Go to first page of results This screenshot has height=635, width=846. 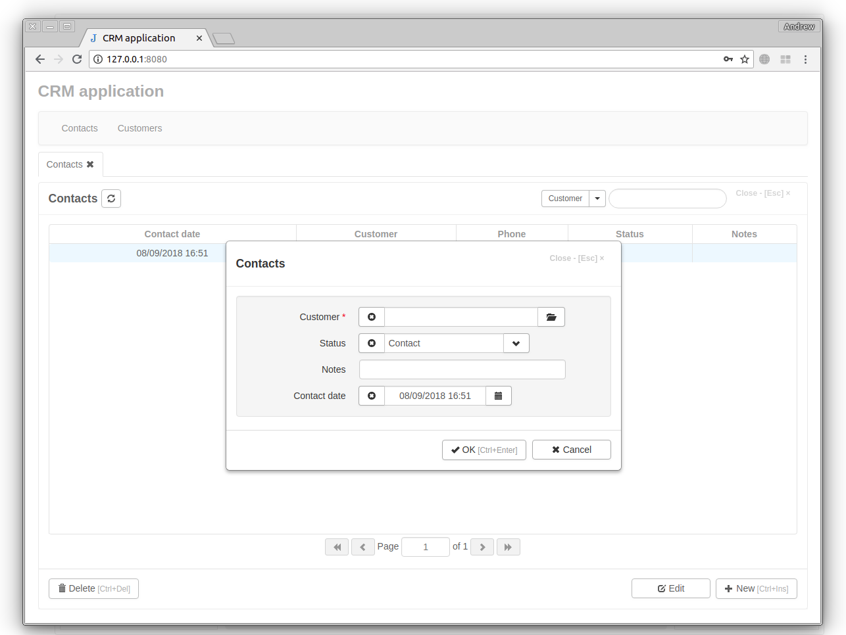click(x=337, y=547)
